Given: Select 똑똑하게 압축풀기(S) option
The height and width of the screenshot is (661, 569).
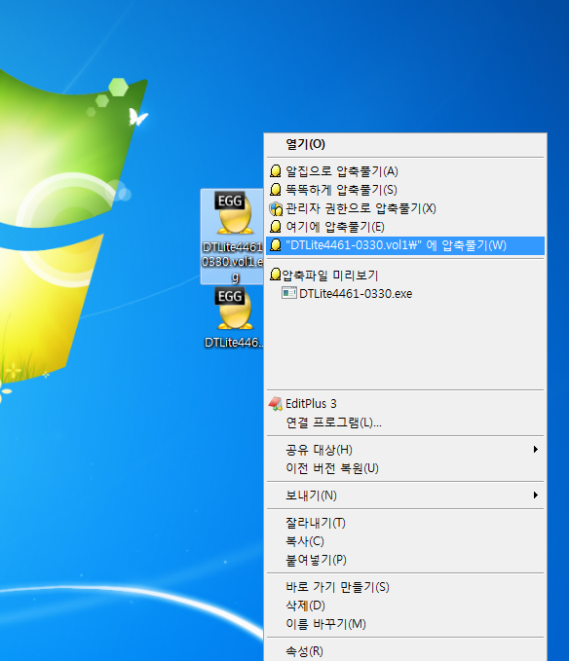Looking at the screenshot, I should (x=405, y=190).
